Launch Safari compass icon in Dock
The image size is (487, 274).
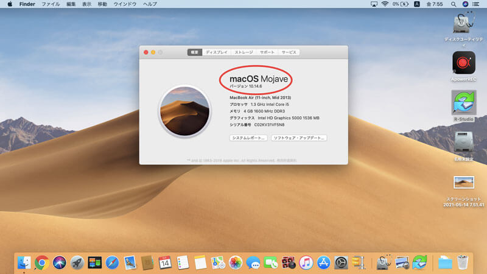tap(112, 263)
